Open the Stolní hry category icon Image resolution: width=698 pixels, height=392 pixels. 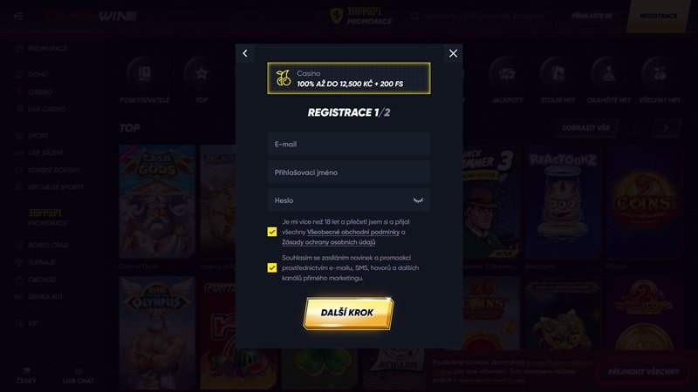pyautogui.click(x=558, y=73)
